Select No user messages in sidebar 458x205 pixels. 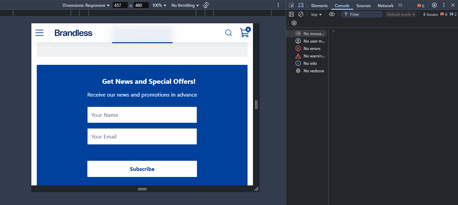(x=307, y=41)
